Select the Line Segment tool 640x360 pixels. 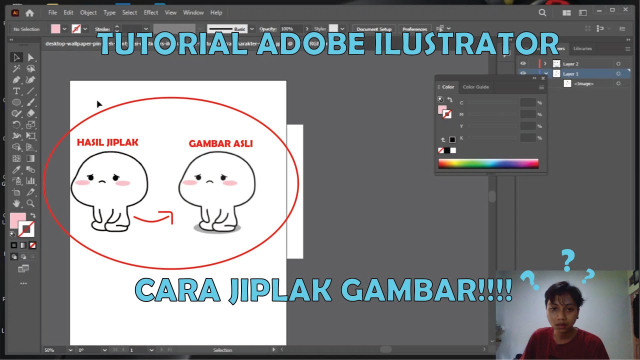point(30,91)
